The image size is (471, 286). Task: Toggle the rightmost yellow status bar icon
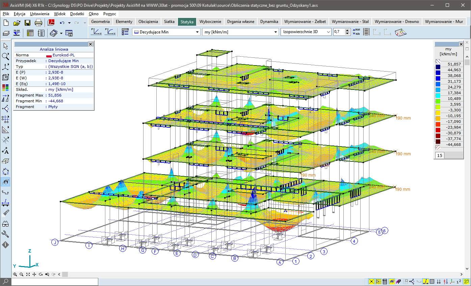point(466,281)
